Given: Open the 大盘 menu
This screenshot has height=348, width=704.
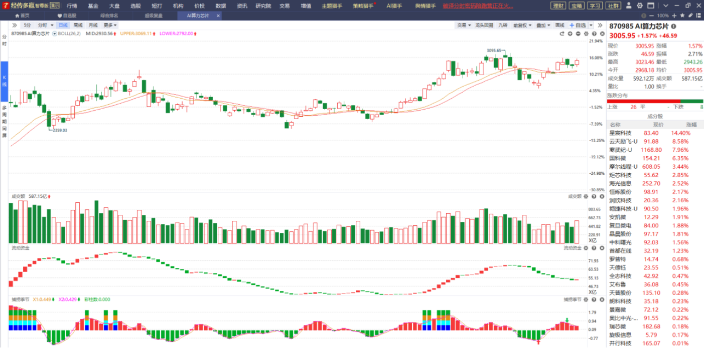Looking at the screenshot, I should pyautogui.click(x=114, y=6).
